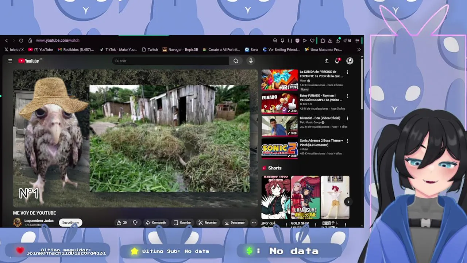Image resolution: width=467 pixels, height=263 pixels.
Task: Open the YouTube hamburger guide menu
Action: tap(10, 61)
